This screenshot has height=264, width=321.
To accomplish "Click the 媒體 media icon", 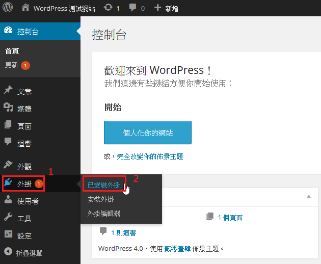I will (8, 107).
